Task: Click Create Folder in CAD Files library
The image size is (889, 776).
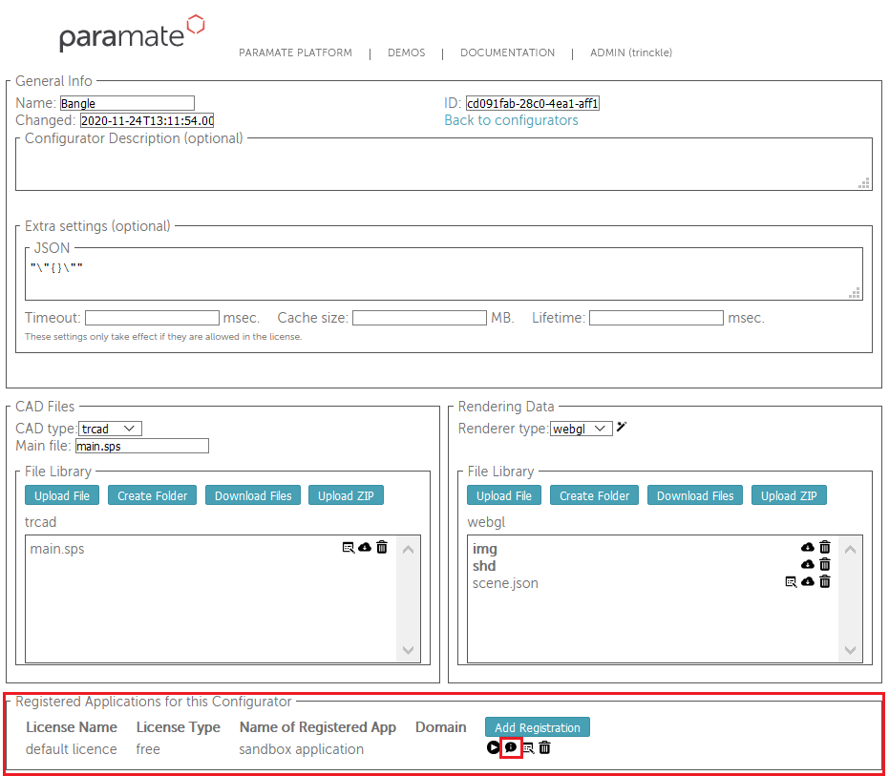Action: coord(152,495)
